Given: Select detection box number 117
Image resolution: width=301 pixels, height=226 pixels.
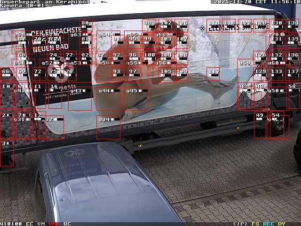Looking at the screenshot, I should coord(213,73).
